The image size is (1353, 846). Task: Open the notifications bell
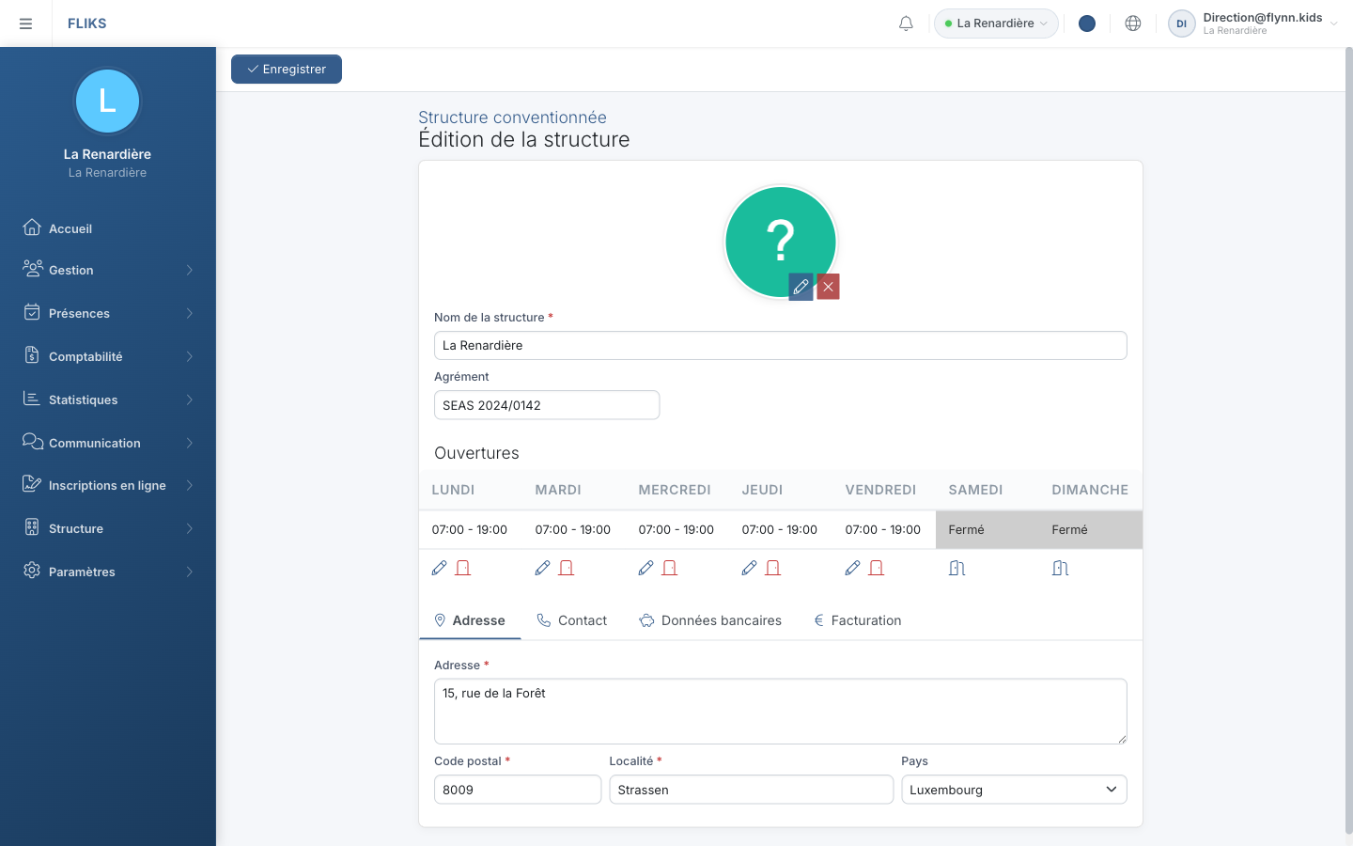906,23
